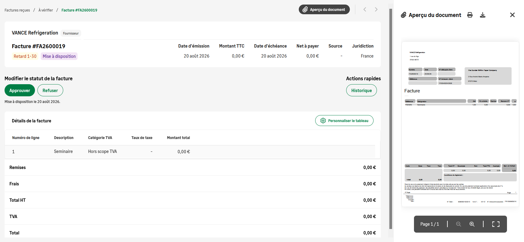Go to the previous invoice arrow
This screenshot has width=524, height=242.
[x=365, y=9]
